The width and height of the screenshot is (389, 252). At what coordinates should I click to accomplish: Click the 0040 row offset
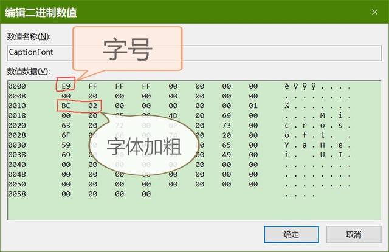coord(17,165)
